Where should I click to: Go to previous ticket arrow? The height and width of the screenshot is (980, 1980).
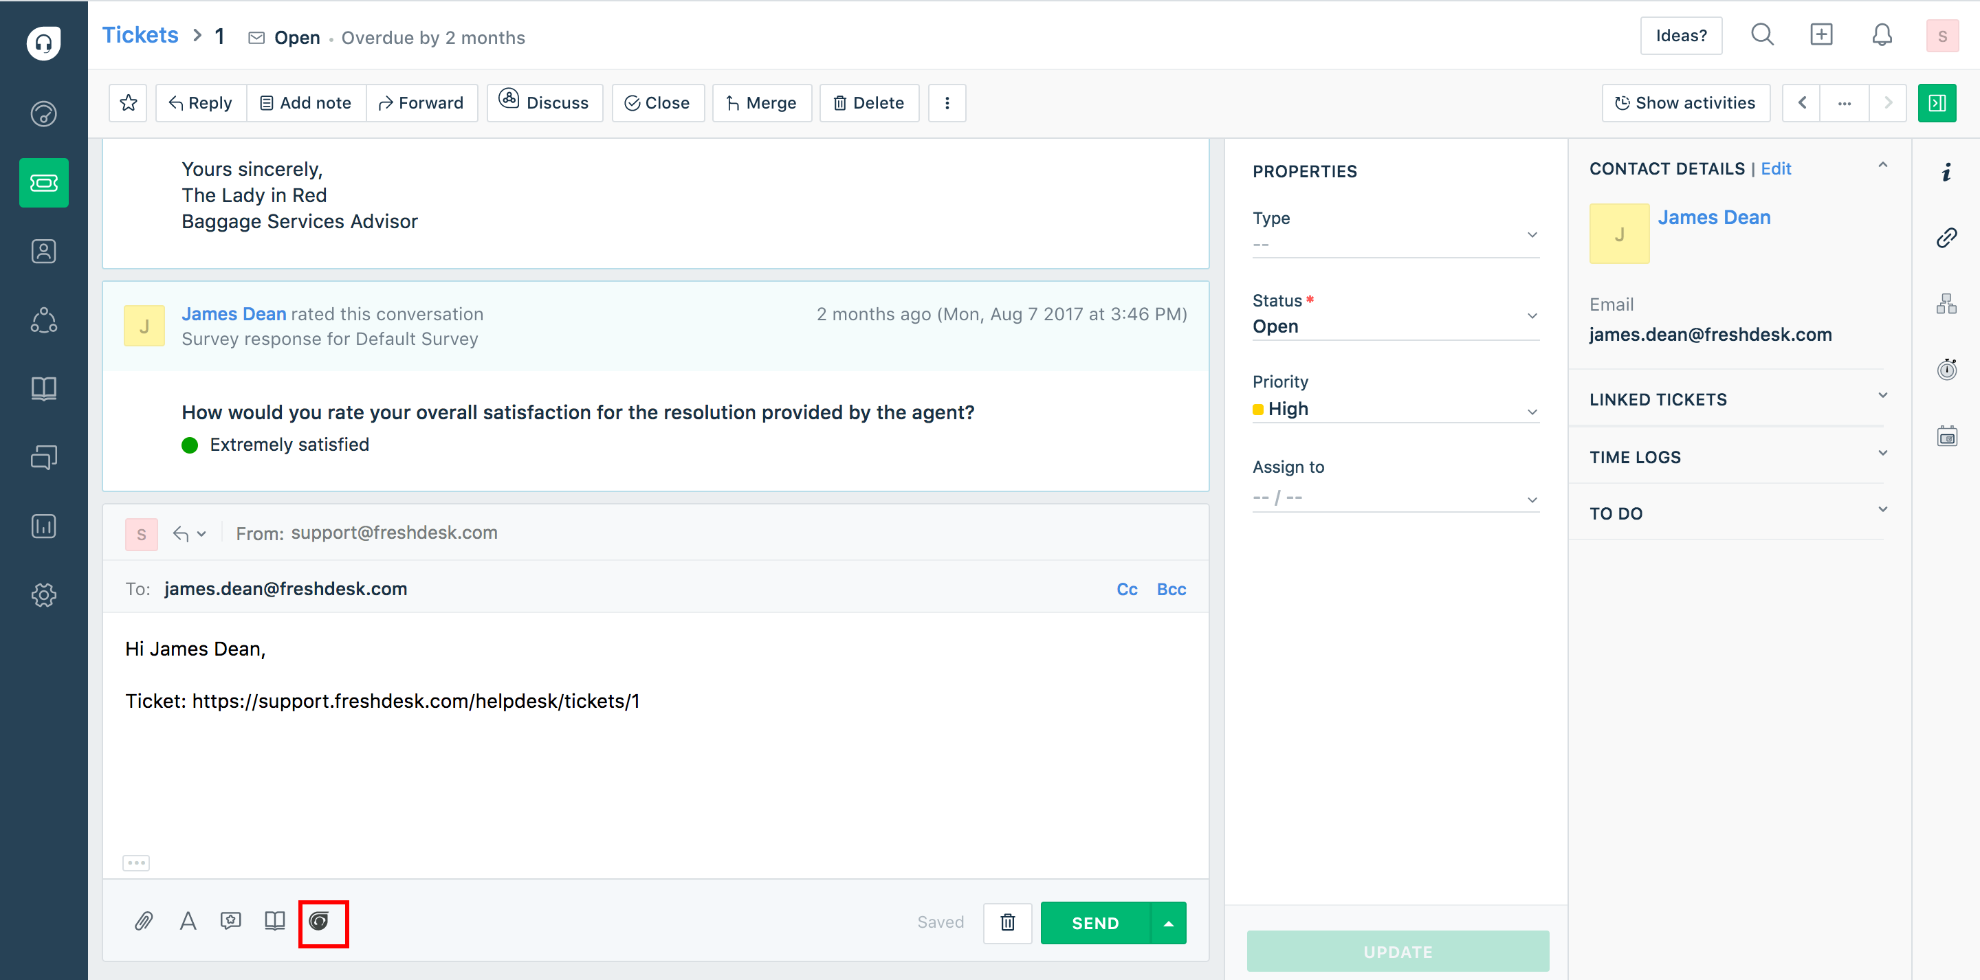1802,102
